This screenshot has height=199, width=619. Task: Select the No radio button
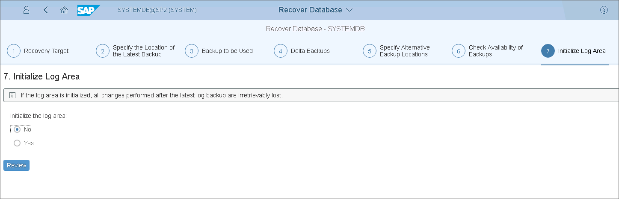(17, 129)
